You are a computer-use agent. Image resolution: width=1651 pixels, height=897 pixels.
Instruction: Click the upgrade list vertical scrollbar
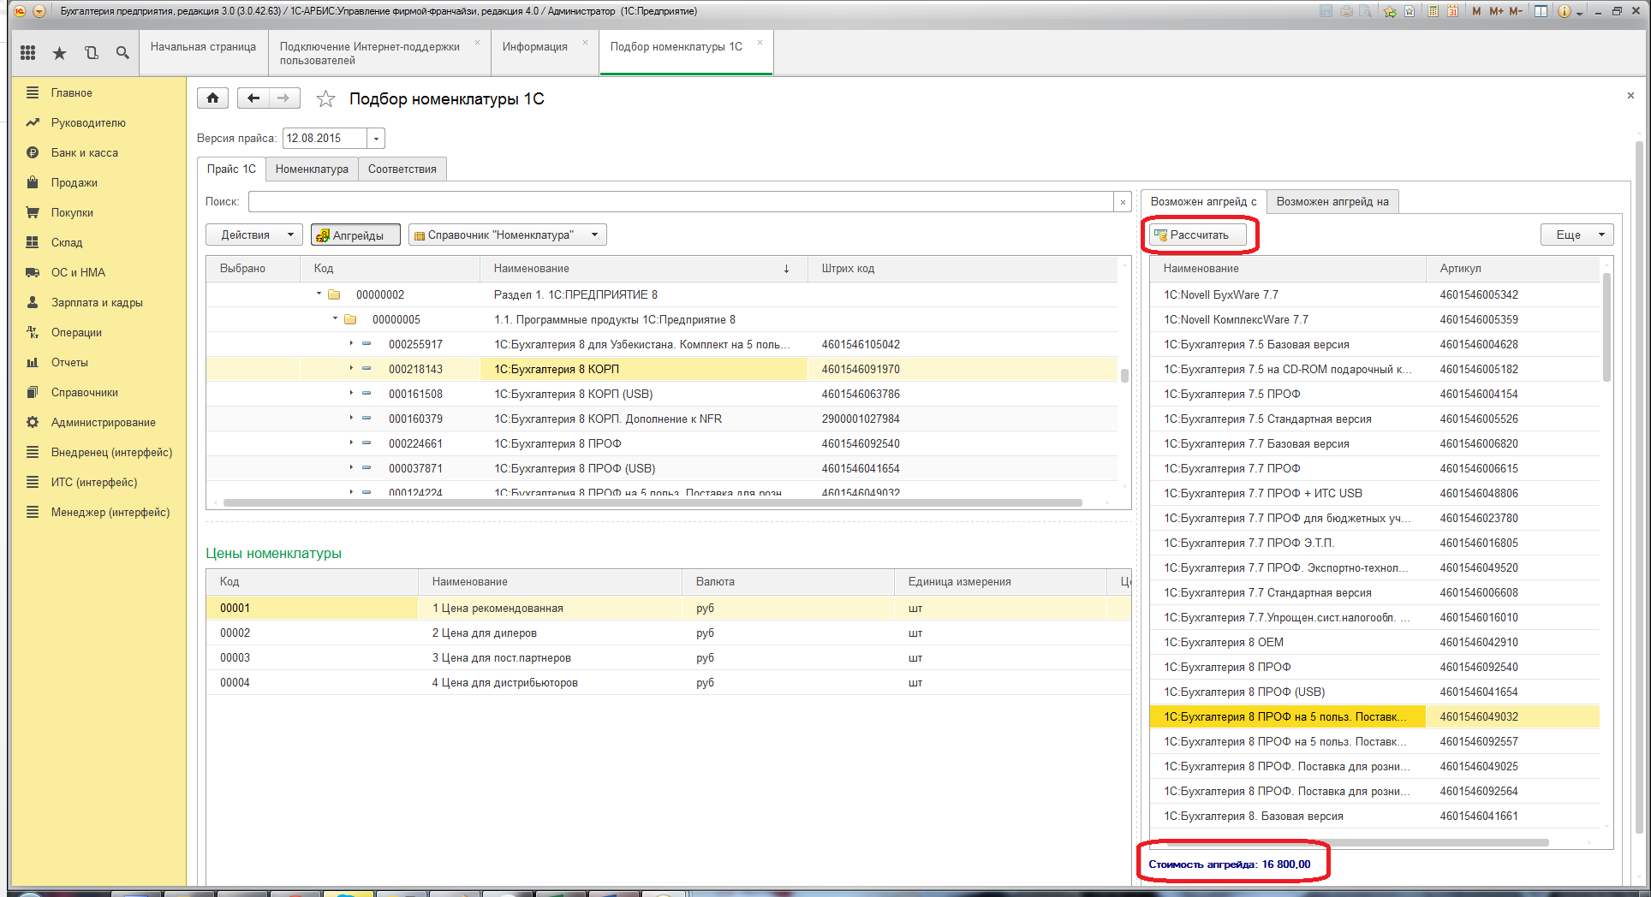click(1606, 327)
